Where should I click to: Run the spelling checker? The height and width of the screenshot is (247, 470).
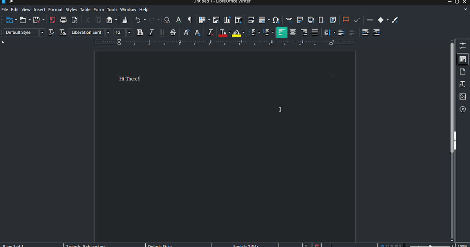(178, 20)
